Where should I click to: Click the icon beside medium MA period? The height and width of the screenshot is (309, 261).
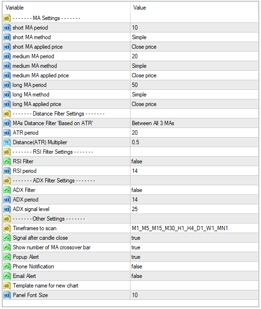pos(7,56)
